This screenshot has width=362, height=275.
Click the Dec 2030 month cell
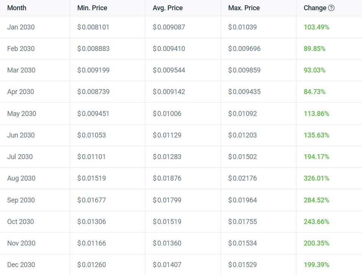(x=21, y=265)
